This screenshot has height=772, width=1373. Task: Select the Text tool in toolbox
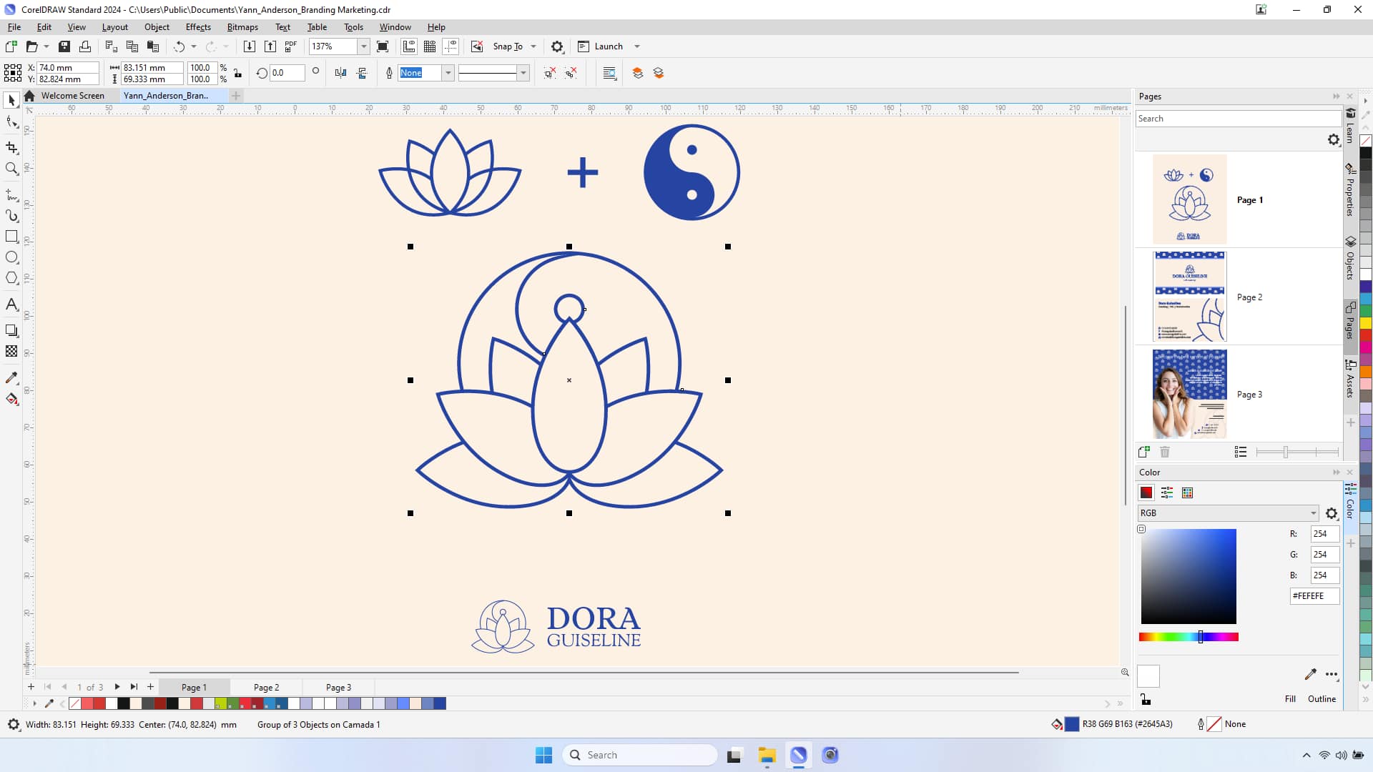click(11, 305)
